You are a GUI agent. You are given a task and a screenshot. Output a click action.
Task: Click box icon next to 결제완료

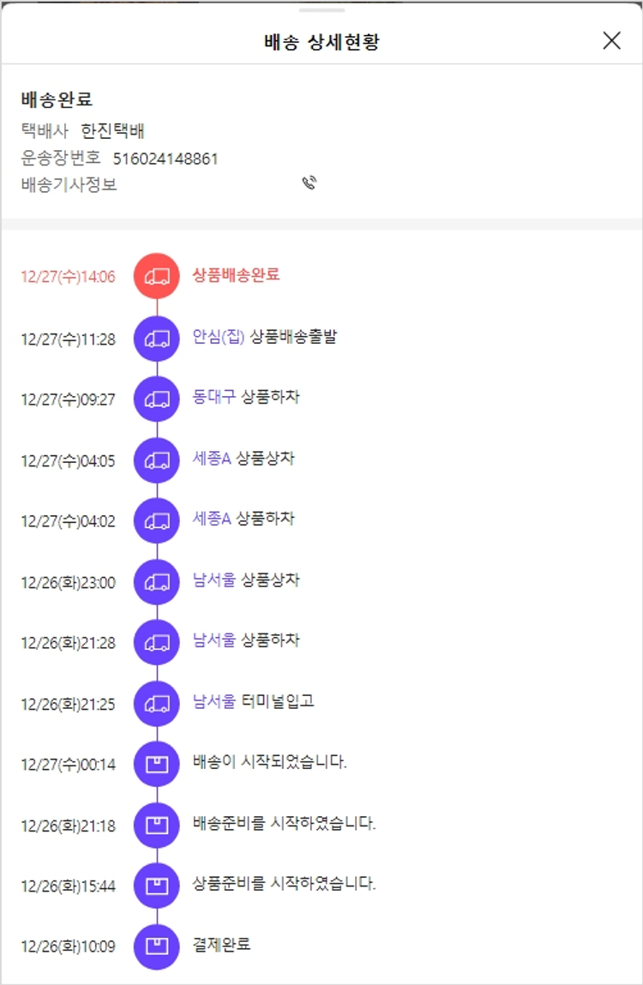point(157,946)
